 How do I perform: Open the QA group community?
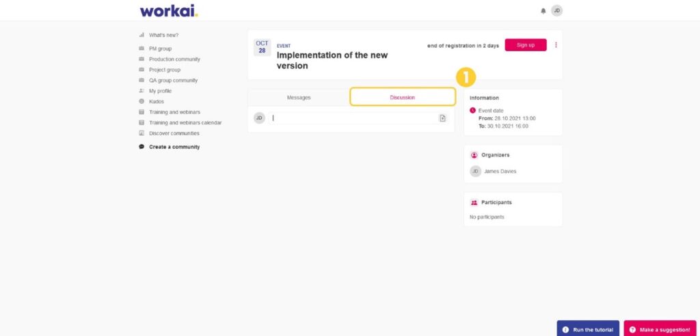[173, 81]
